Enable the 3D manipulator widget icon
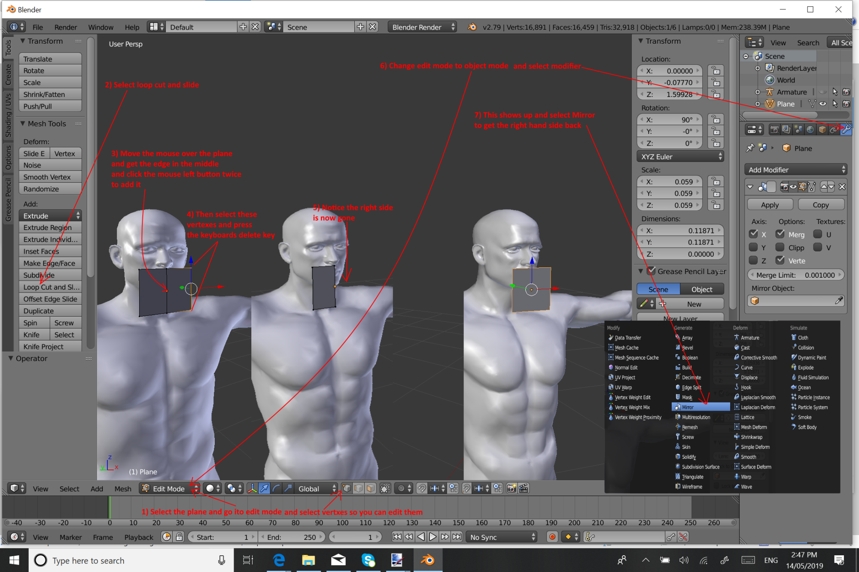Image resolution: width=859 pixels, height=572 pixels. click(252, 488)
